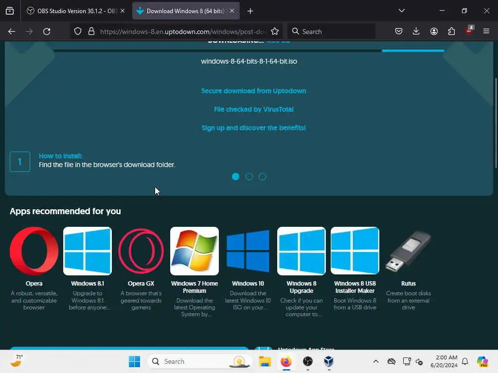Image resolution: width=498 pixels, height=373 pixels.
Task: Click the How to install heading
Action: pos(61,156)
